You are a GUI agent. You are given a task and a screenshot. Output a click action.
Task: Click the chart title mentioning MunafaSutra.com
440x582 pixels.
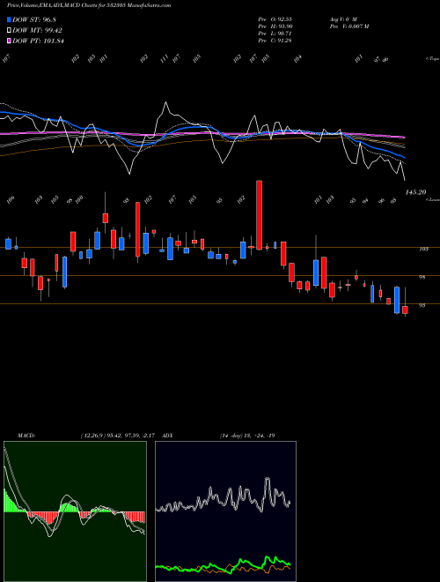pos(89,5)
